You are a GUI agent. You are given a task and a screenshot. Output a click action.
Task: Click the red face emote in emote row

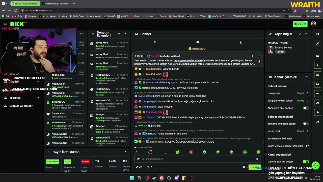point(191,152)
